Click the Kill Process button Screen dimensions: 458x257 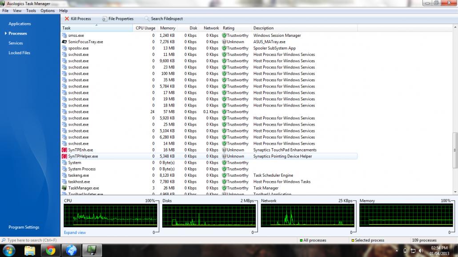(78, 19)
